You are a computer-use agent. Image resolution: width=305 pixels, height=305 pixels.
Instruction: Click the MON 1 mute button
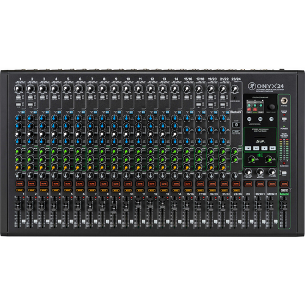260,184
